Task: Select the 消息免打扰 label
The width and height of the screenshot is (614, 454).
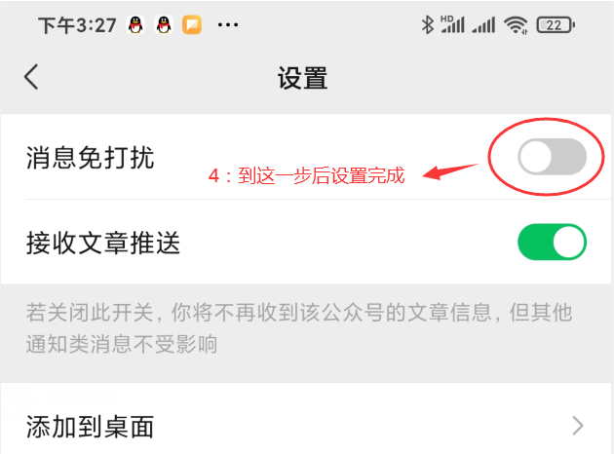Action: coord(90,158)
